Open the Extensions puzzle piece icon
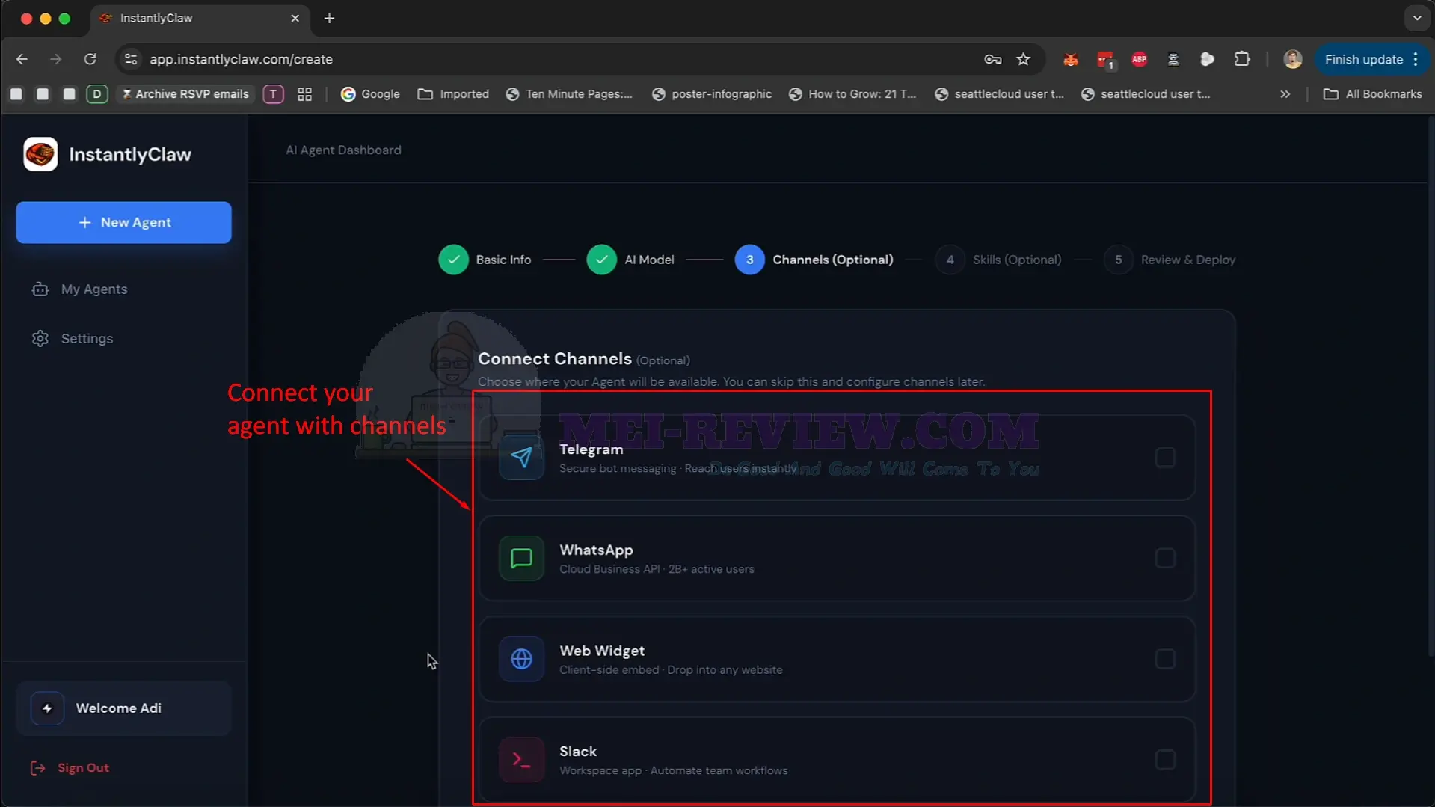The image size is (1435, 807). tap(1242, 59)
